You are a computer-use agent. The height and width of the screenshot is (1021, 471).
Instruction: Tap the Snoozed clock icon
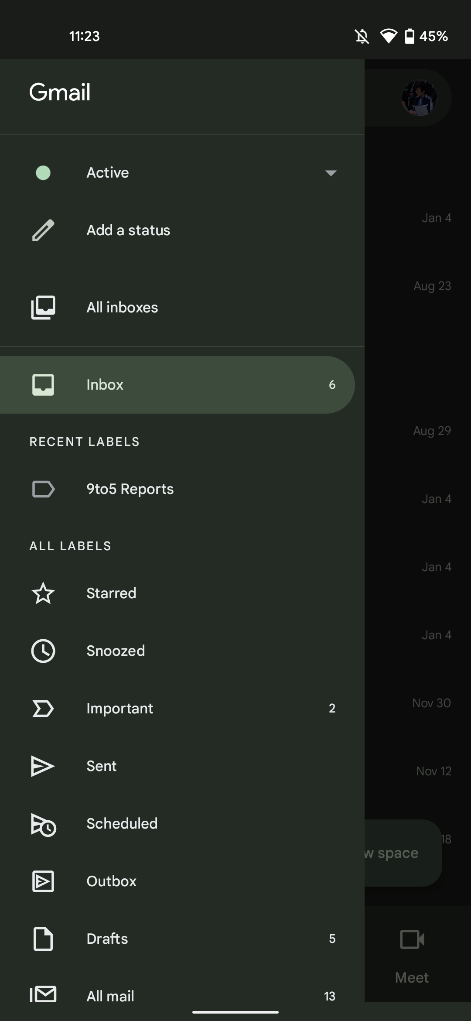43,651
